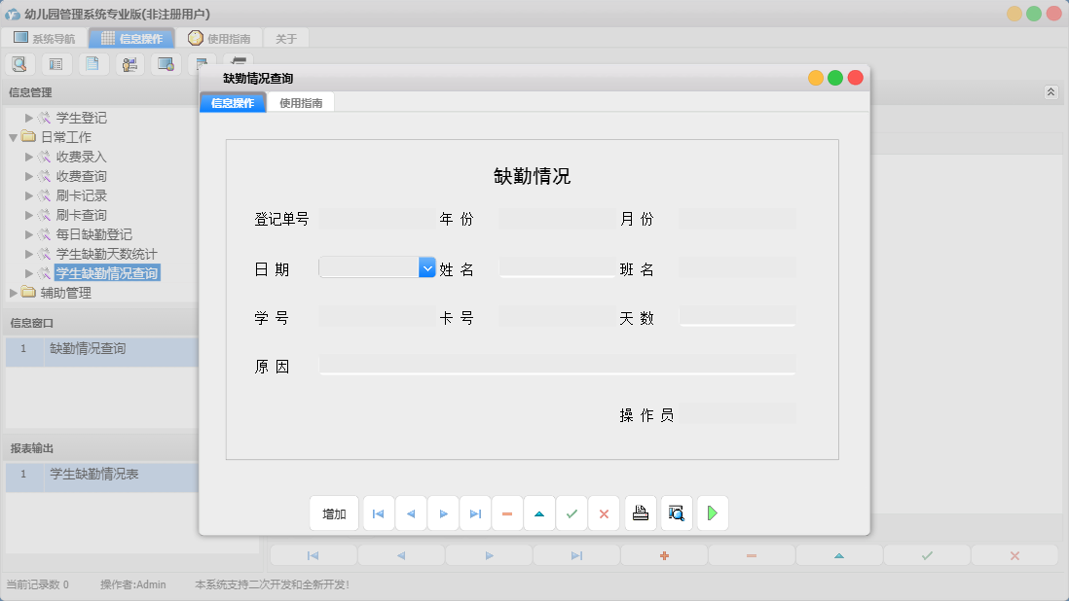Click the 原因 input field
This screenshot has width=1069, height=601.
(558, 365)
